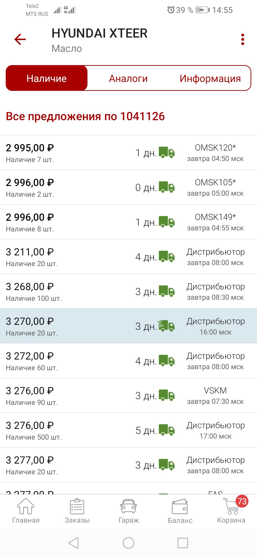Tap the back arrow icon
Screen dimensions: 257x558
point(20,39)
